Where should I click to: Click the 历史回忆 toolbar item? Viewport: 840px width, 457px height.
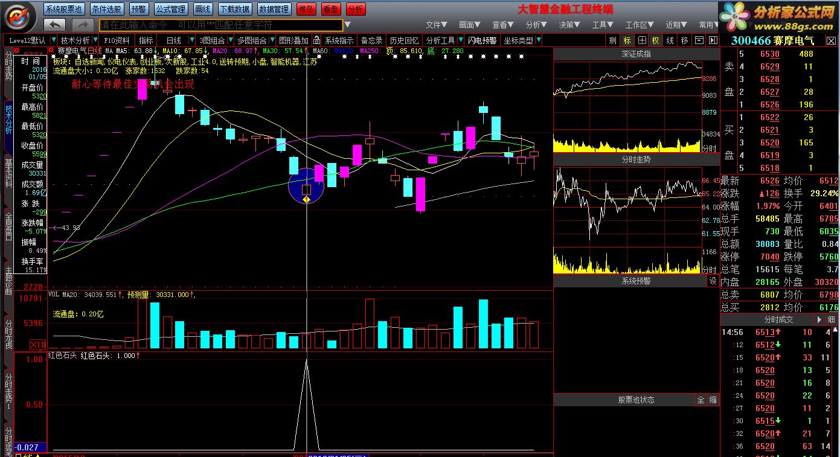(404, 40)
